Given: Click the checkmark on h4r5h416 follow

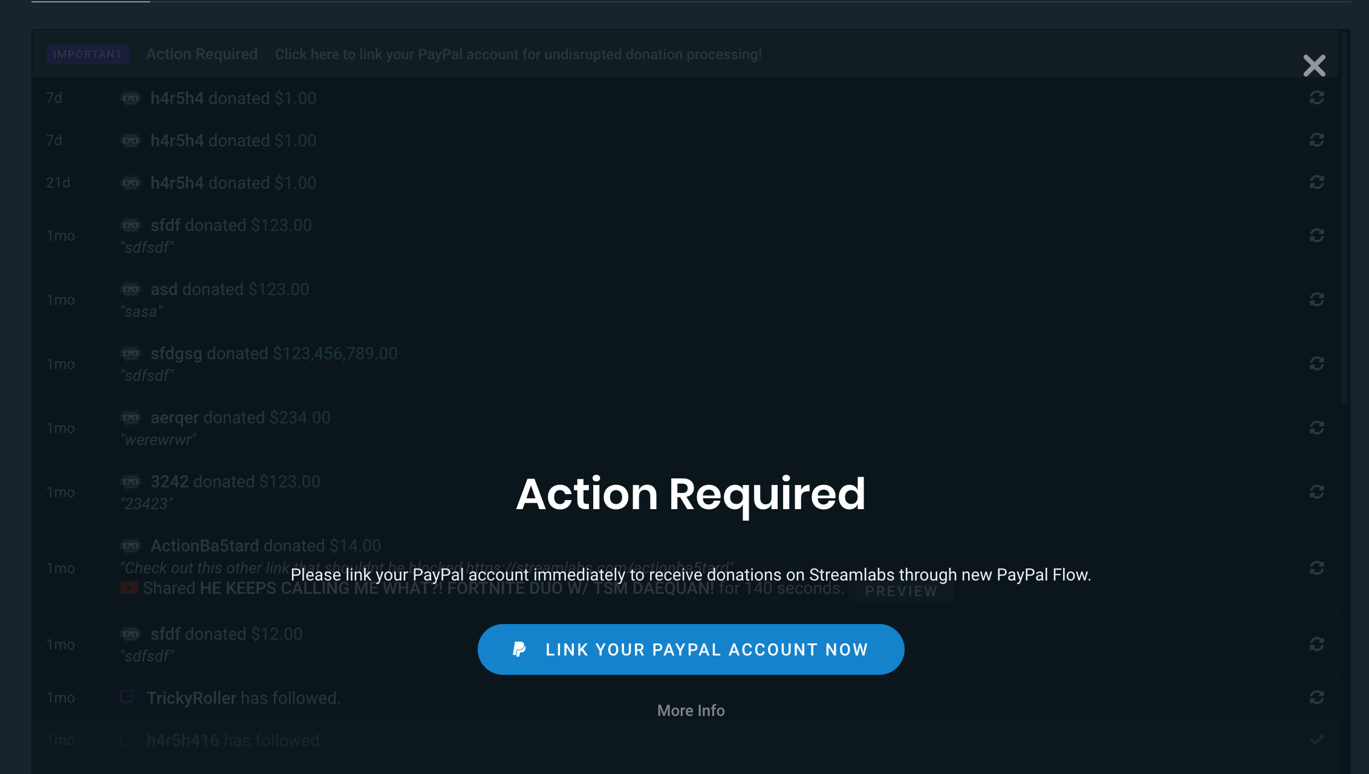Looking at the screenshot, I should 1316,740.
